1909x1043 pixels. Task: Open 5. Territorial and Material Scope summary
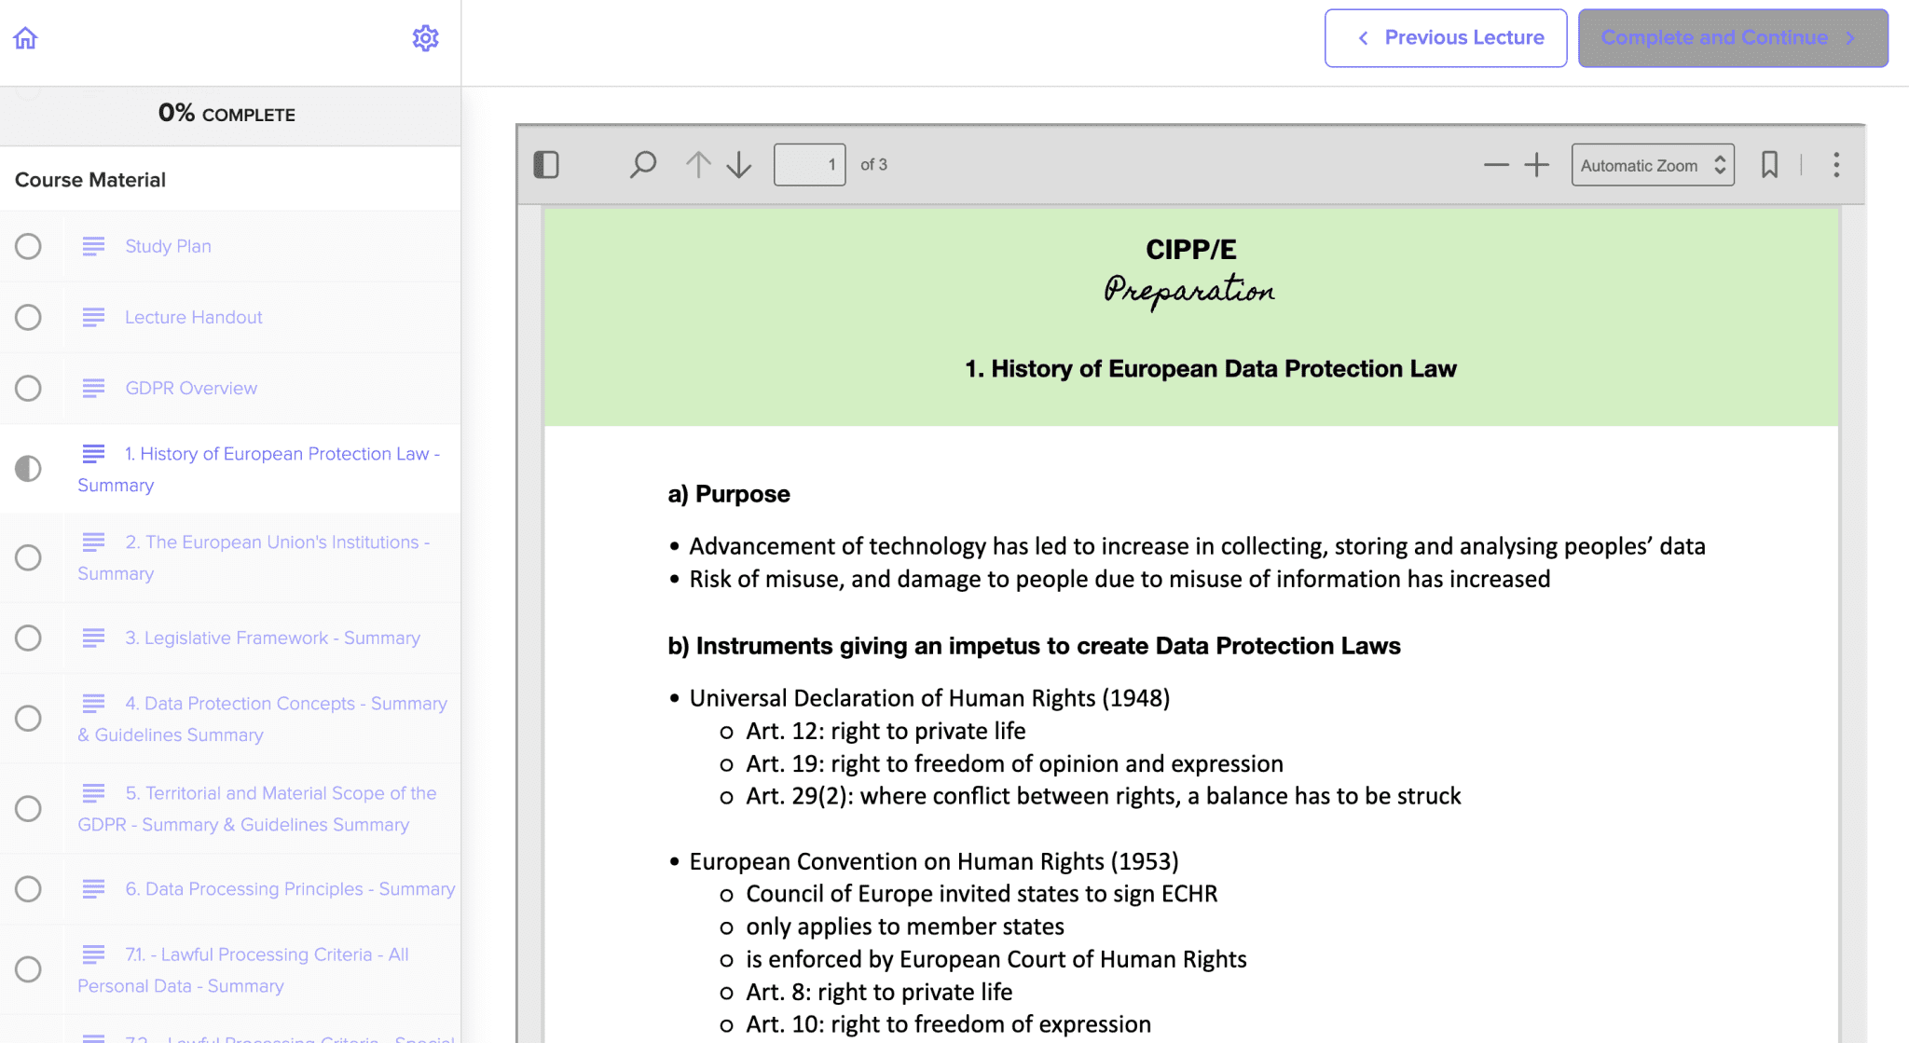(257, 808)
